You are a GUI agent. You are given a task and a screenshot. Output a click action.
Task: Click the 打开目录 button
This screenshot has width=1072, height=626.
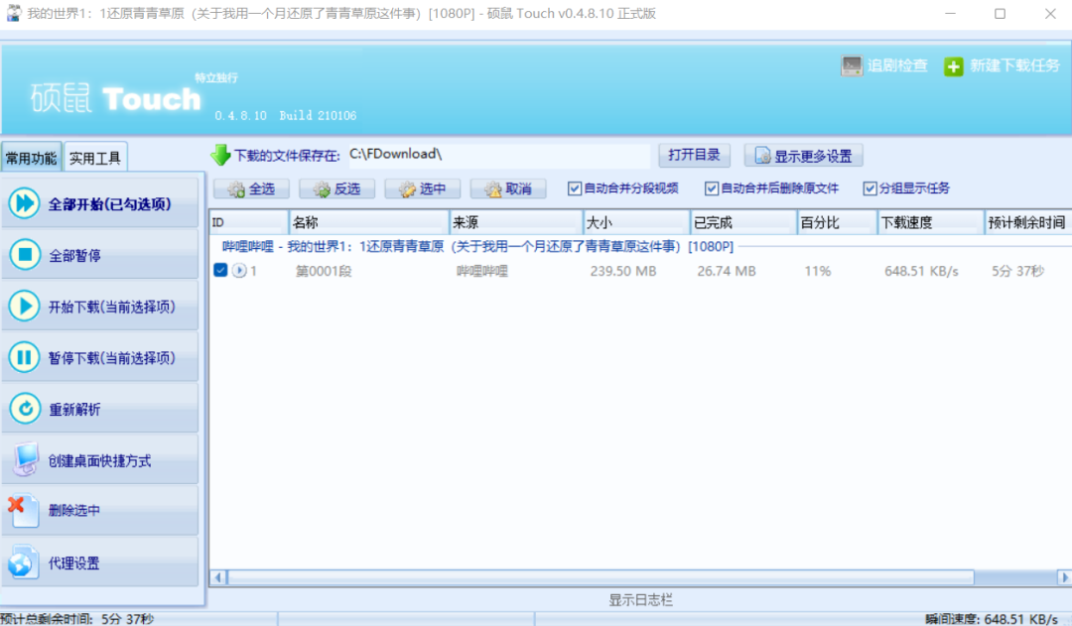click(x=693, y=155)
